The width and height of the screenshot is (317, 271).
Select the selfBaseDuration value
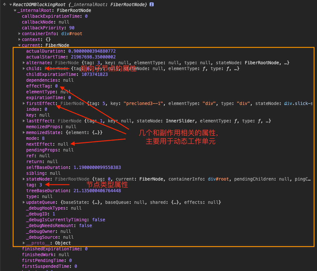tap(97, 167)
